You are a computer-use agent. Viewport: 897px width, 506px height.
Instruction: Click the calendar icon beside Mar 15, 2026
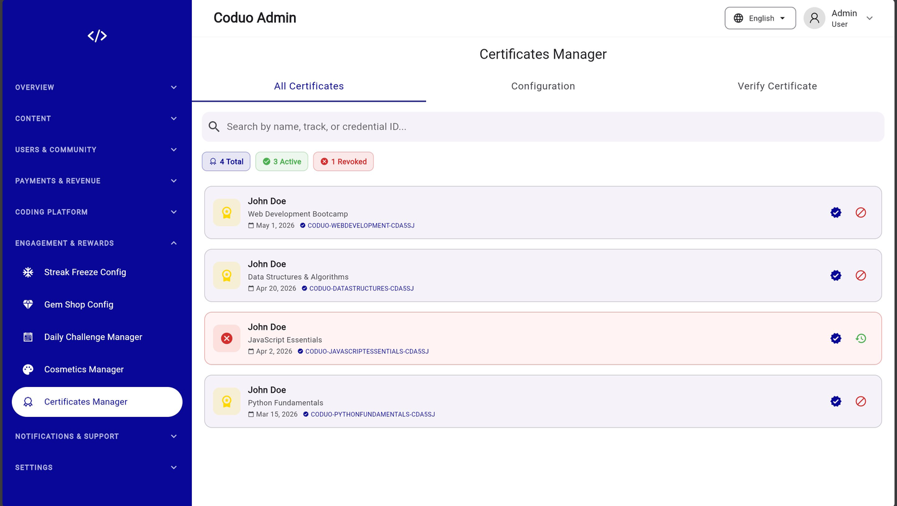pos(251,414)
